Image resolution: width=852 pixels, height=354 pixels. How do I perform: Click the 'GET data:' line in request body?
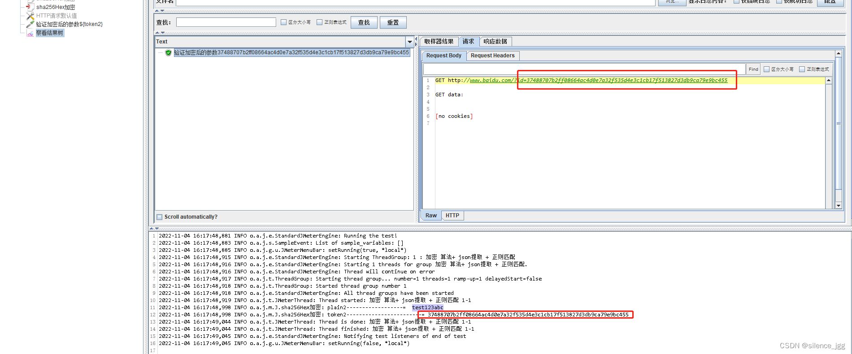pyautogui.click(x=449, y=95)
